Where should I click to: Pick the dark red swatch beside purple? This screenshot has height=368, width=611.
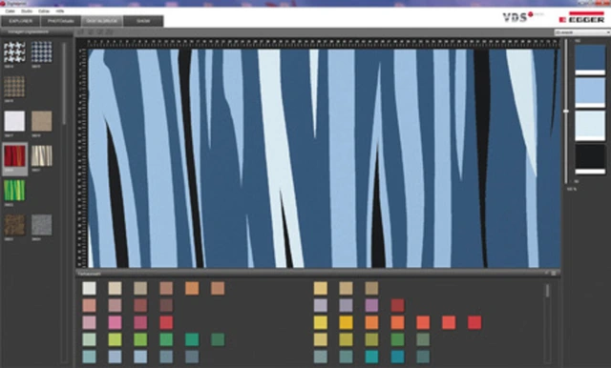(397, 305)
